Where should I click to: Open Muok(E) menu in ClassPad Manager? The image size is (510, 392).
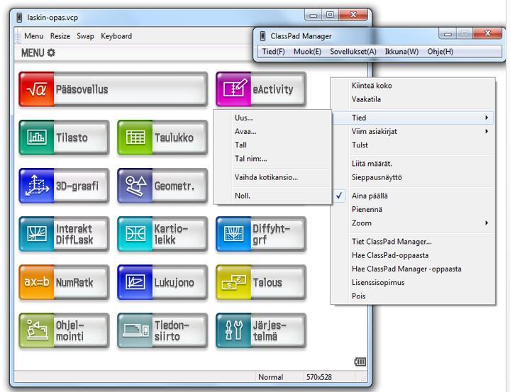[x=307, y=51]
